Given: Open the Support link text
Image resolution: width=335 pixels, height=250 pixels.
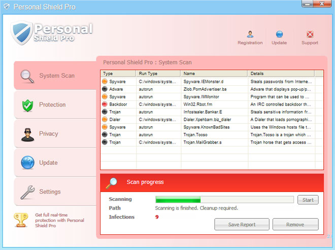Looking at the screenshot, I should (x=310, y=43).
